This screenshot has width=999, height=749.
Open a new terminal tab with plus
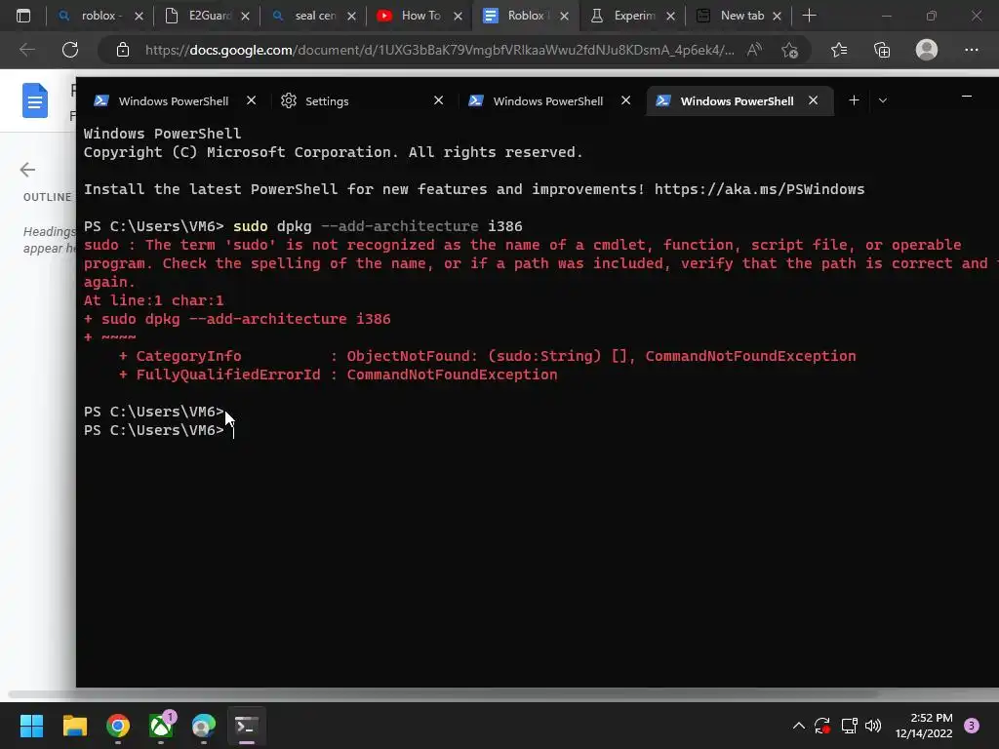(854, 100)
